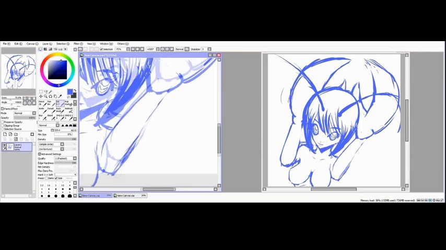Collapse the Advanced Settings section
Viewport: 446px width, 250px height.
[x=39, y=154]
